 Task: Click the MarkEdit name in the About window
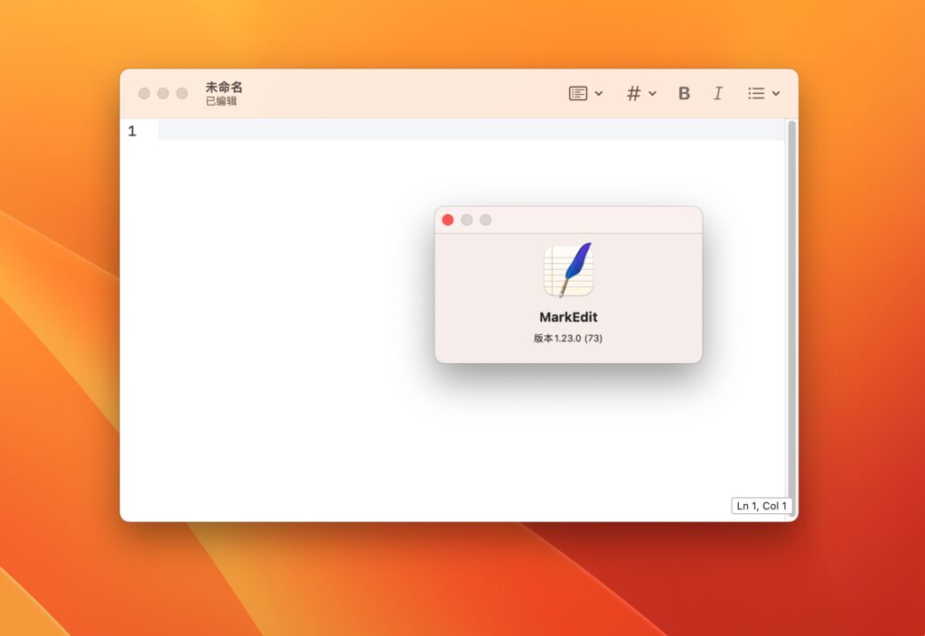[x=568, y=318]
